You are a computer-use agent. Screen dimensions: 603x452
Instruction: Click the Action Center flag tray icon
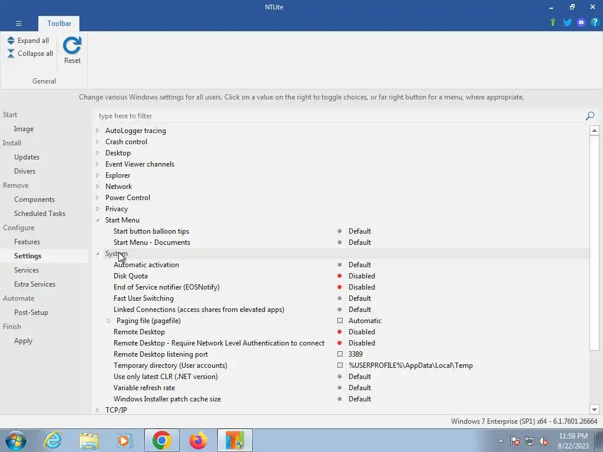click(515, 441)
